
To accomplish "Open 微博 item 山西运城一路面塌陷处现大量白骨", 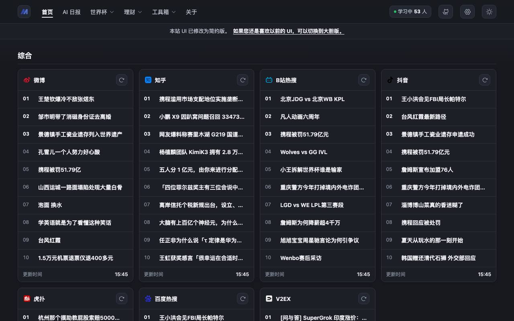I will 75,187.
